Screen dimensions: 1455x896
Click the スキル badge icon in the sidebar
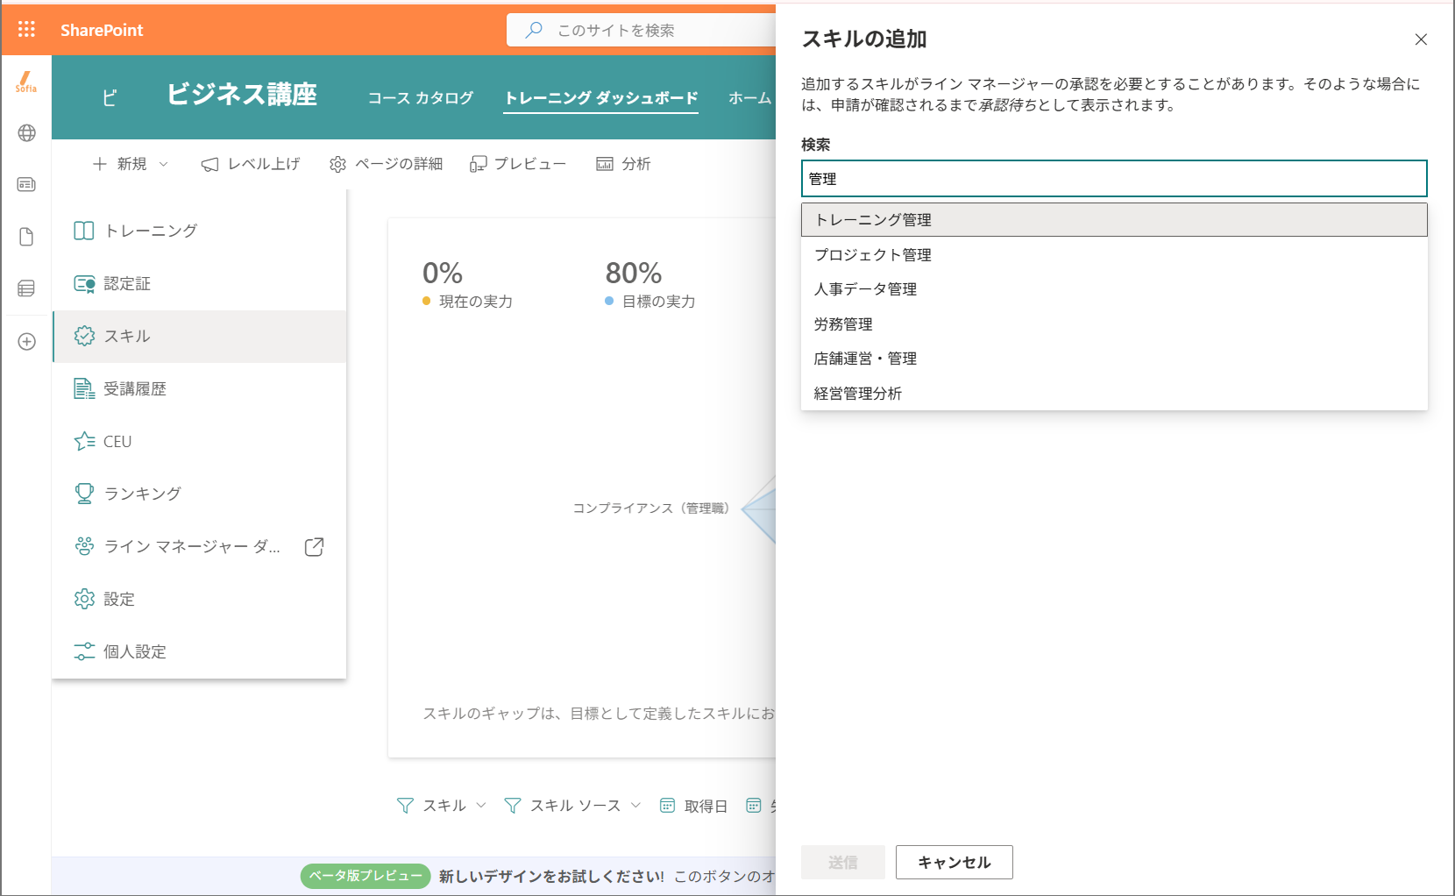(84, 336)
